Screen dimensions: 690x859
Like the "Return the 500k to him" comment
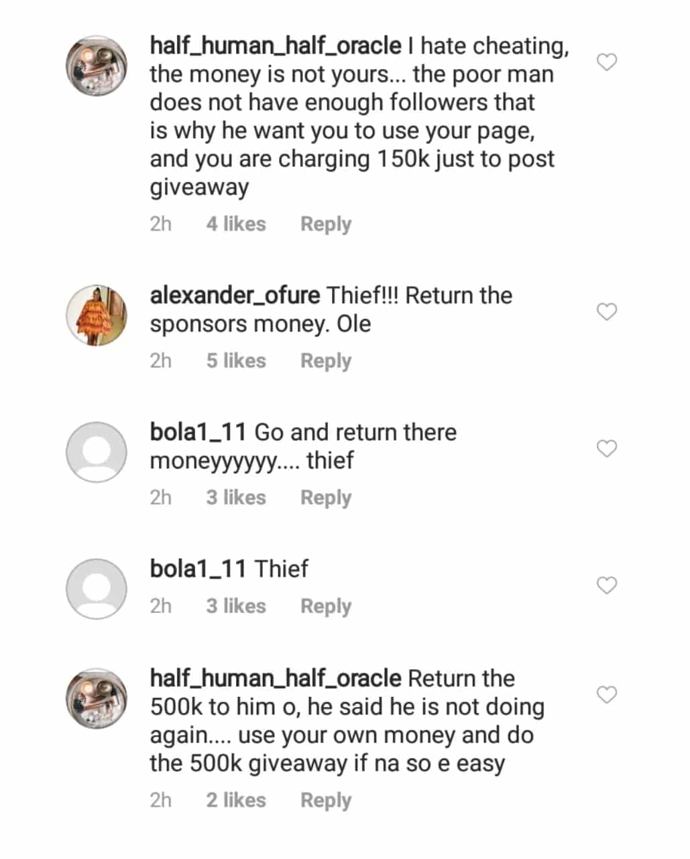tap(606, 695)
